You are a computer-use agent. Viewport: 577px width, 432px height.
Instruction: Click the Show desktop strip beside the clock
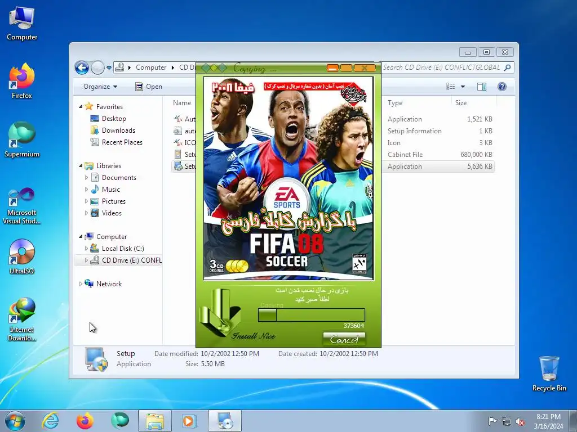click(x=573, y=421)
